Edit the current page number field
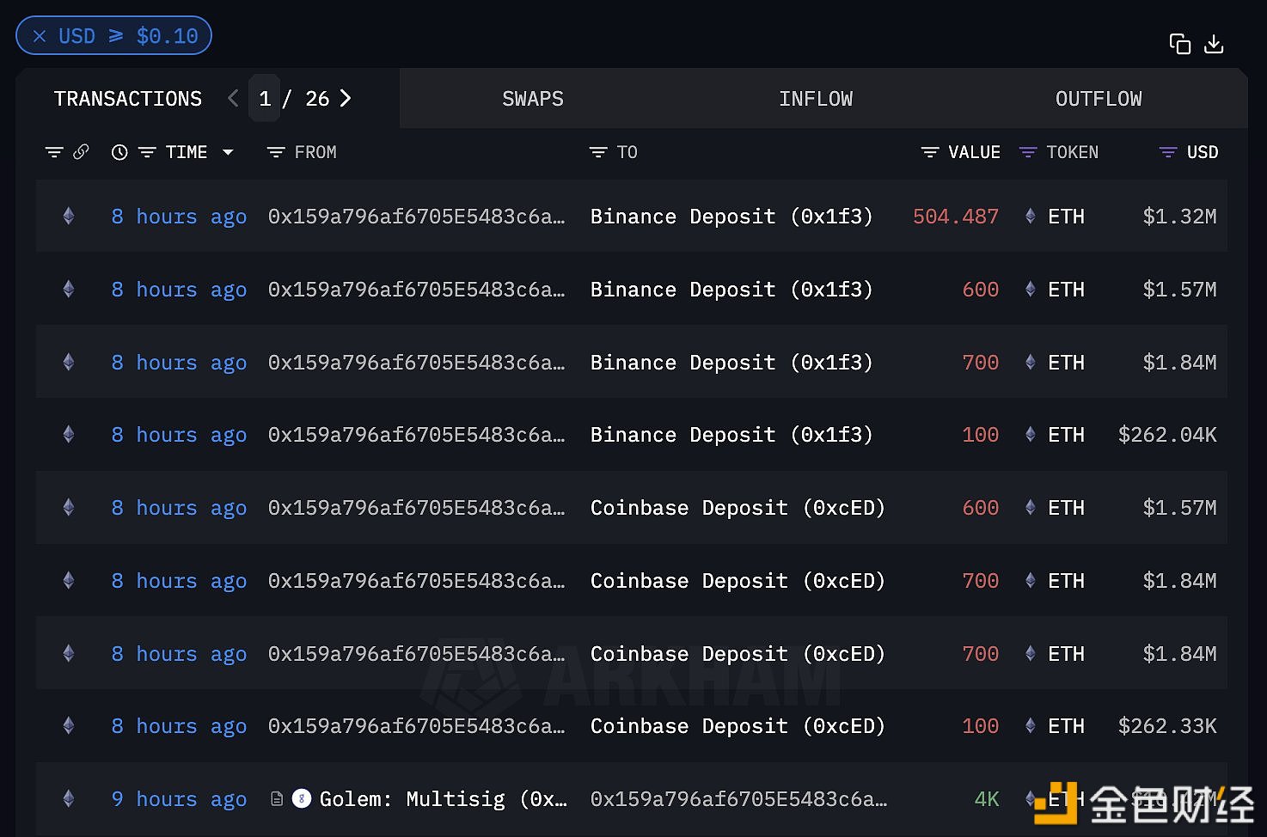Screen dimensions: 1267x837 click(265, 99)
